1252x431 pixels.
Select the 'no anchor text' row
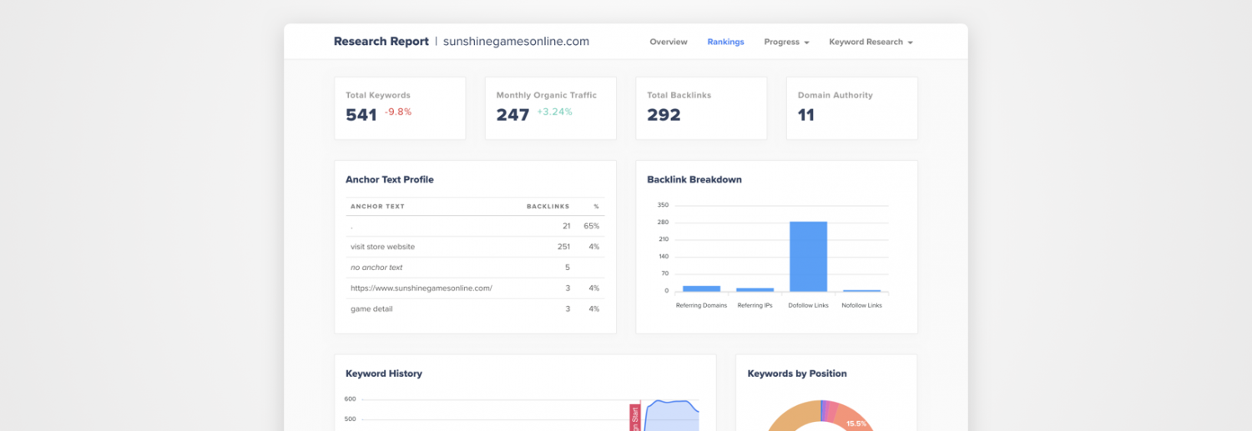[475, 268]
